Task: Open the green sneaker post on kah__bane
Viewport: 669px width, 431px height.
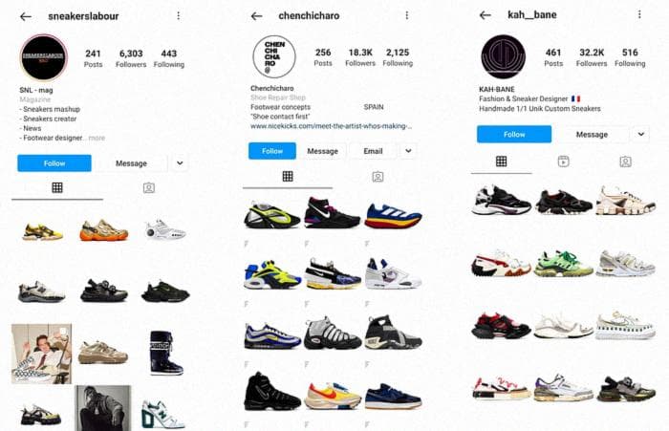Action: point(563,264)
